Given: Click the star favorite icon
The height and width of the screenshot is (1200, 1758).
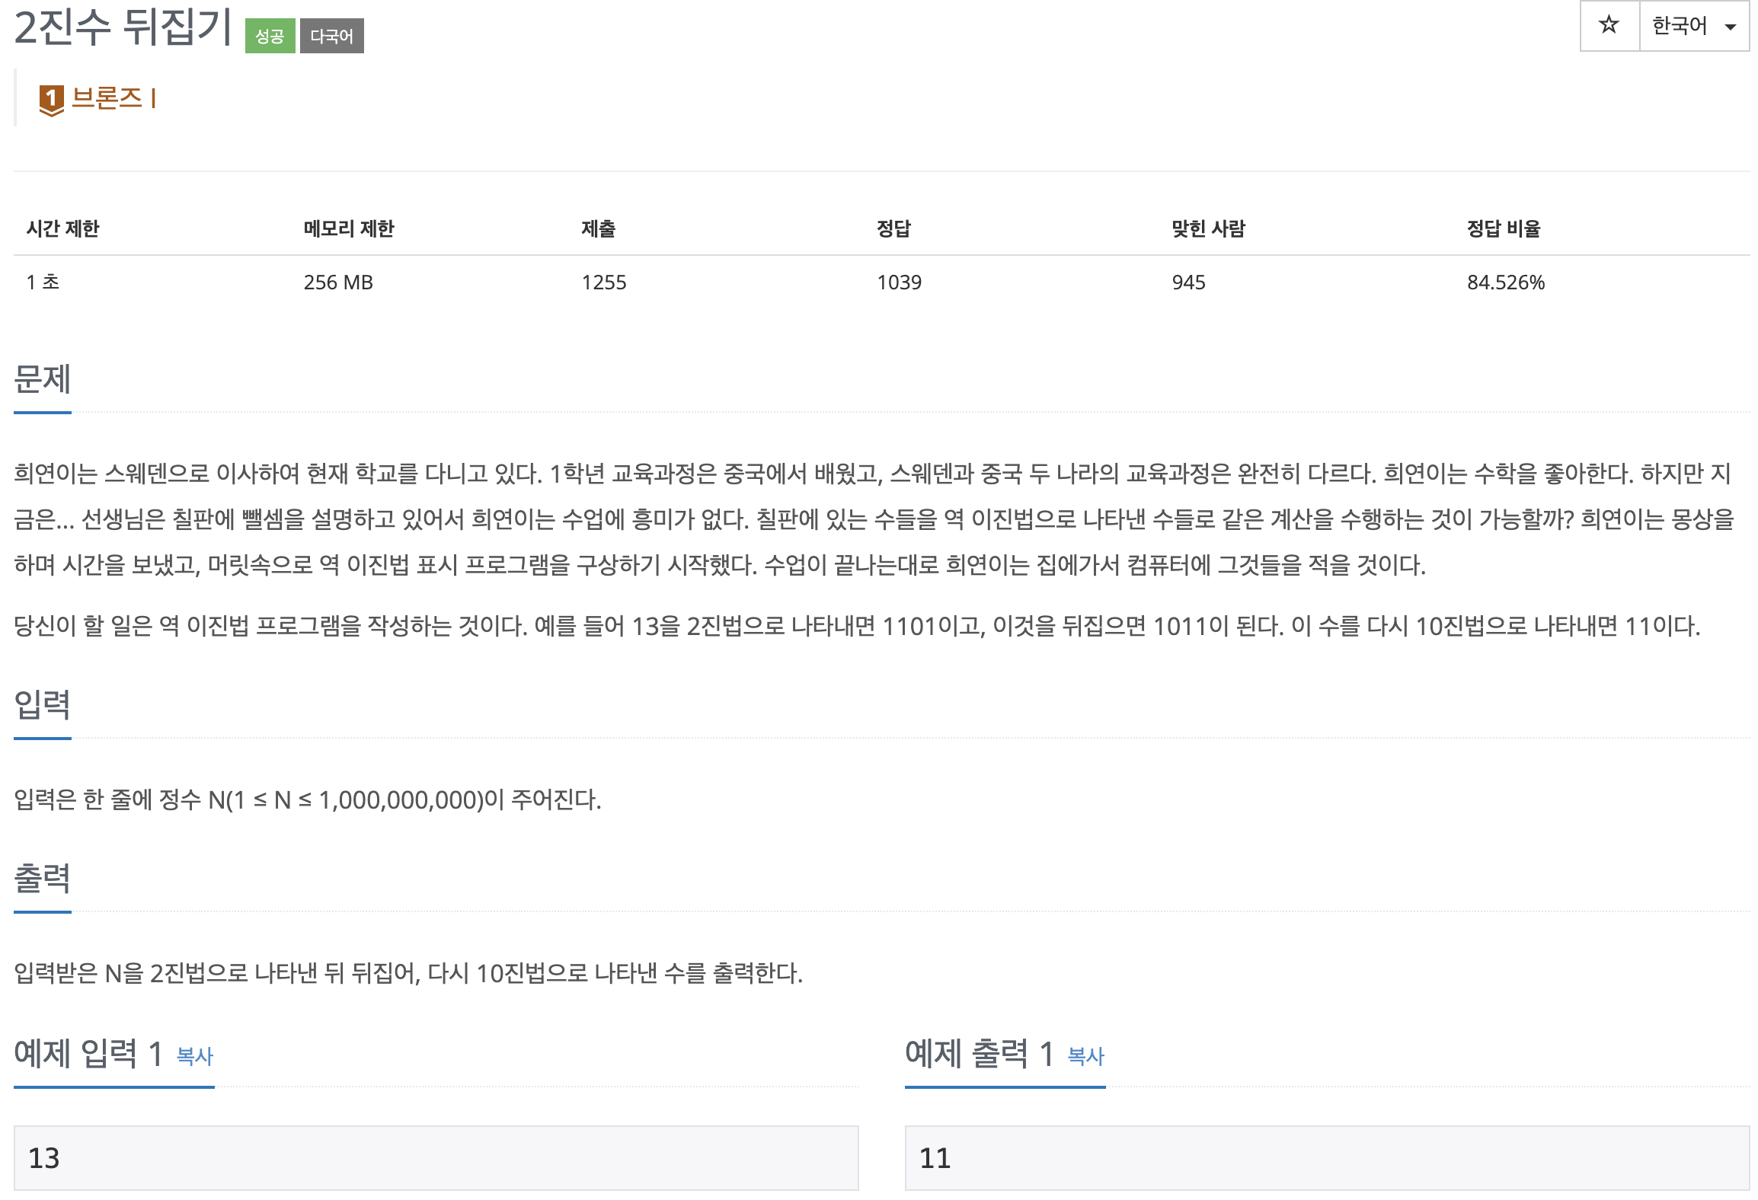Looking at the screenshot, I should pos(1609,25).
